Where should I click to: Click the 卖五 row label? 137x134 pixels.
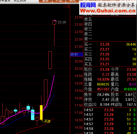88,19
